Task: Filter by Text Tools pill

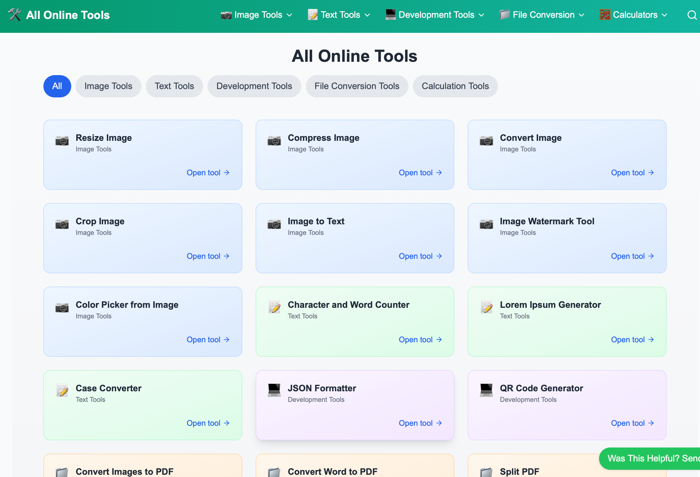Action: pyautogui.click(x=174, y=86)
